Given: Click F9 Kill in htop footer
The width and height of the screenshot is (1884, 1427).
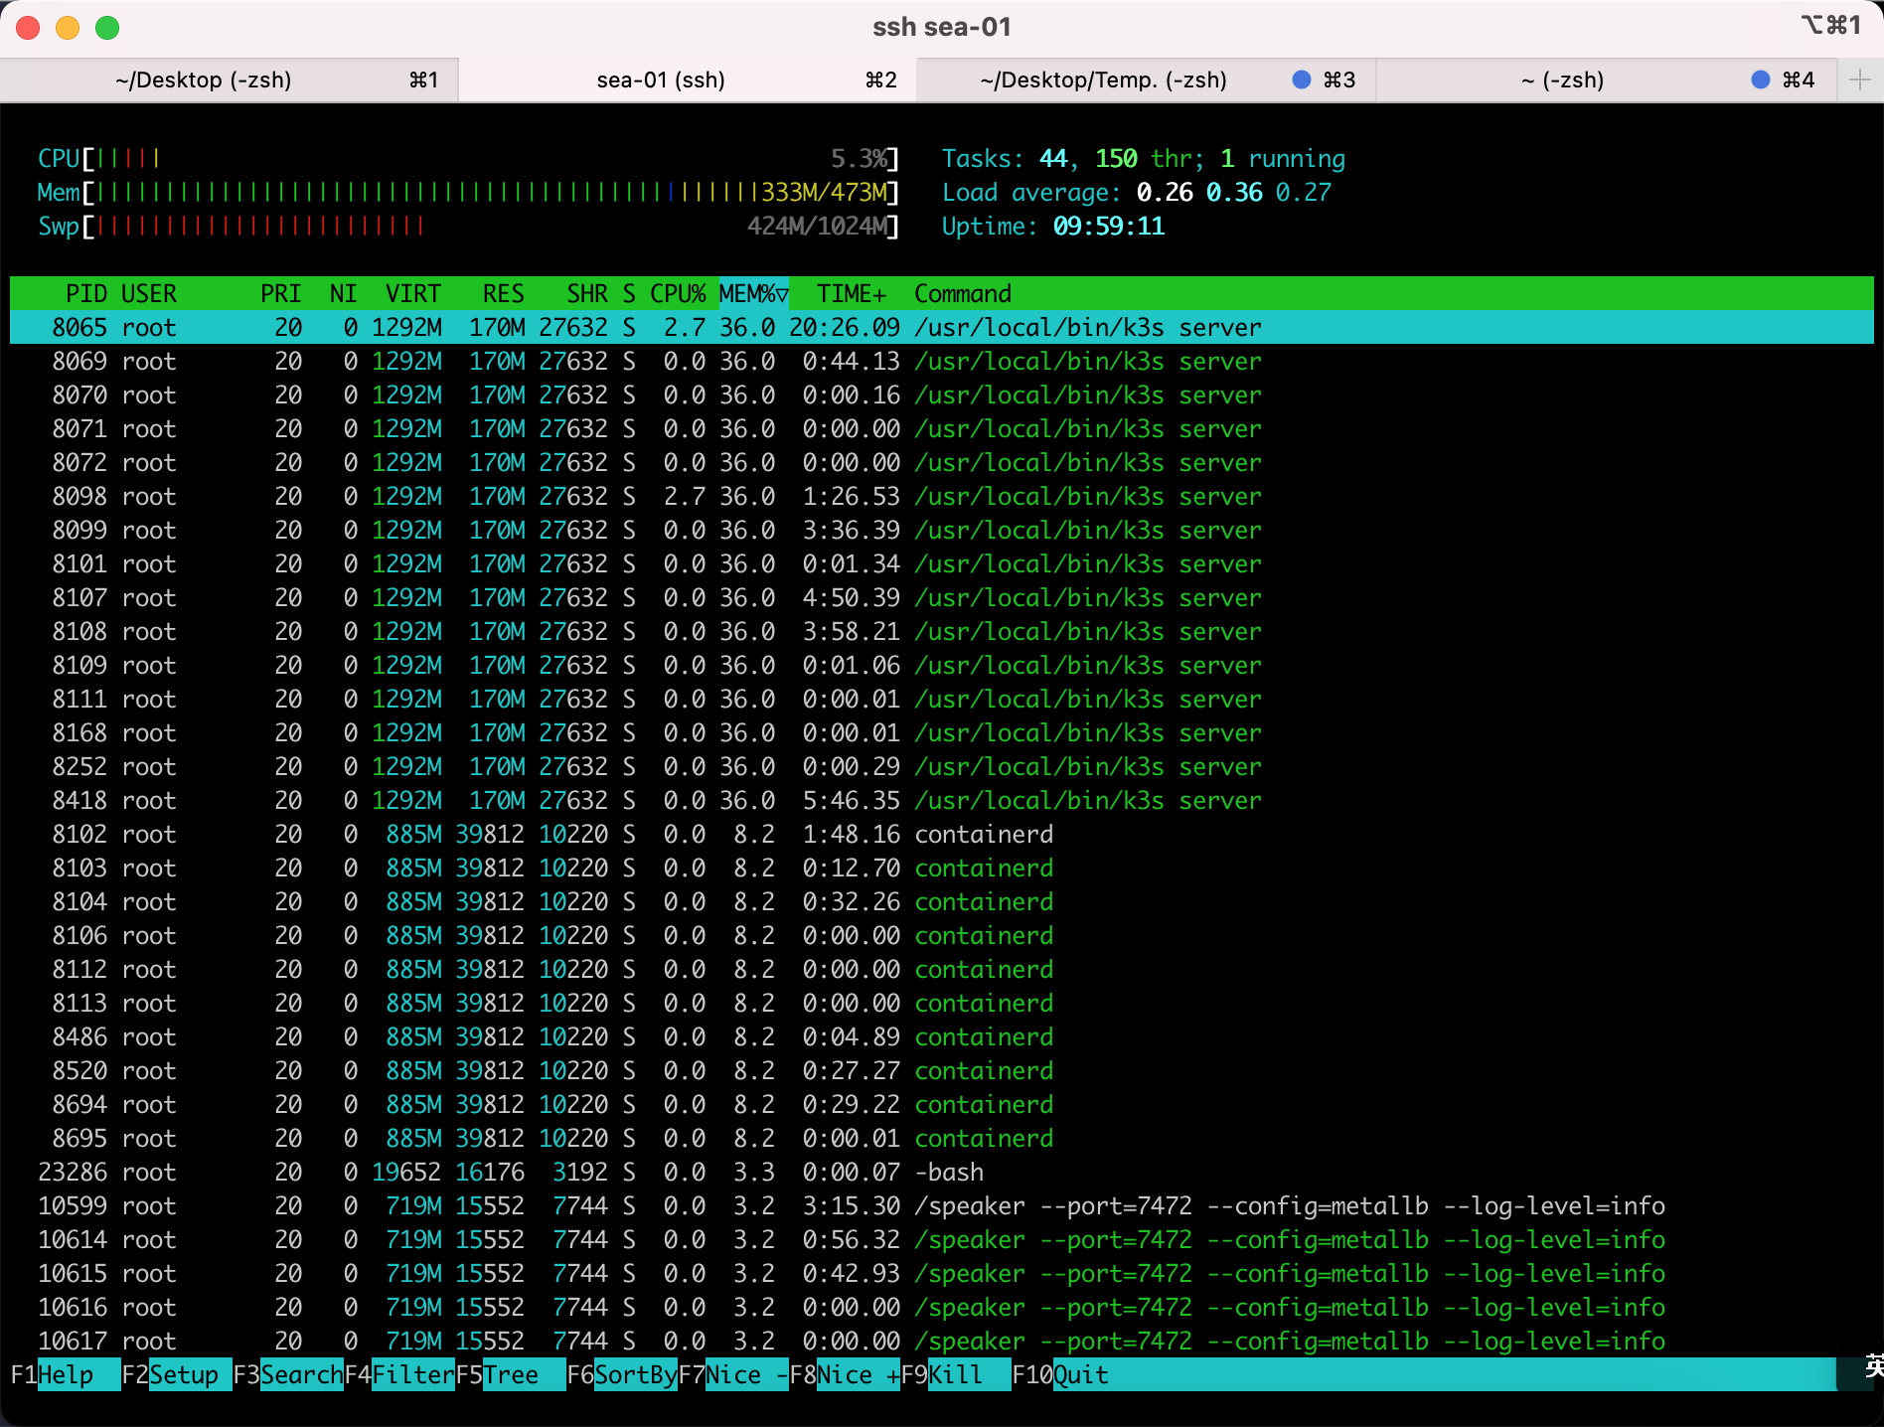Looking at the screenshot, I should pyautogui.click(x=956, y=1374).
